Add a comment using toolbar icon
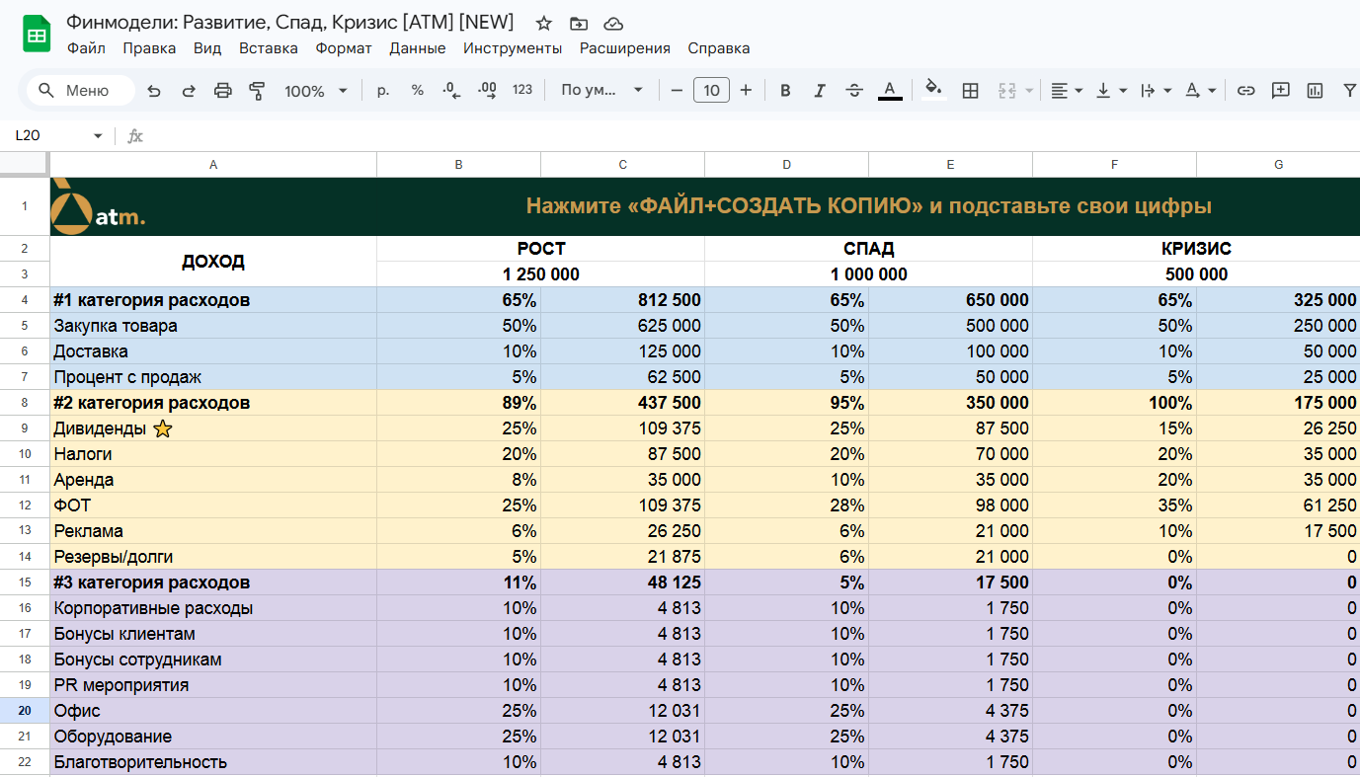 1281,91
